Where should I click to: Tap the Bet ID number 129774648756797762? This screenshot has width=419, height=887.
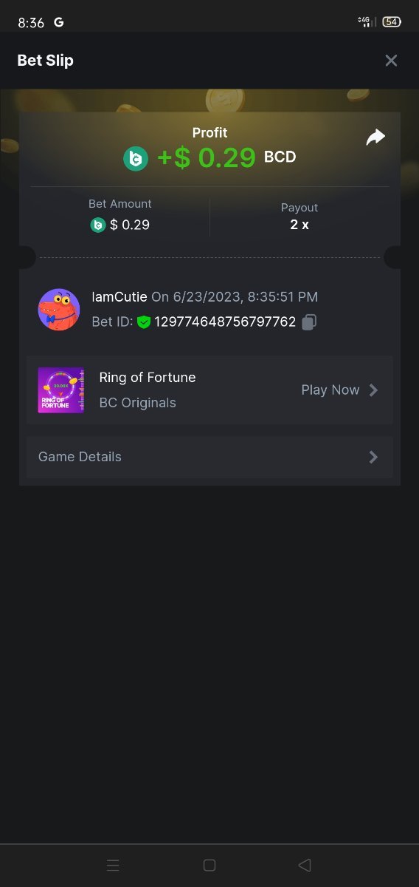[225, 322]
